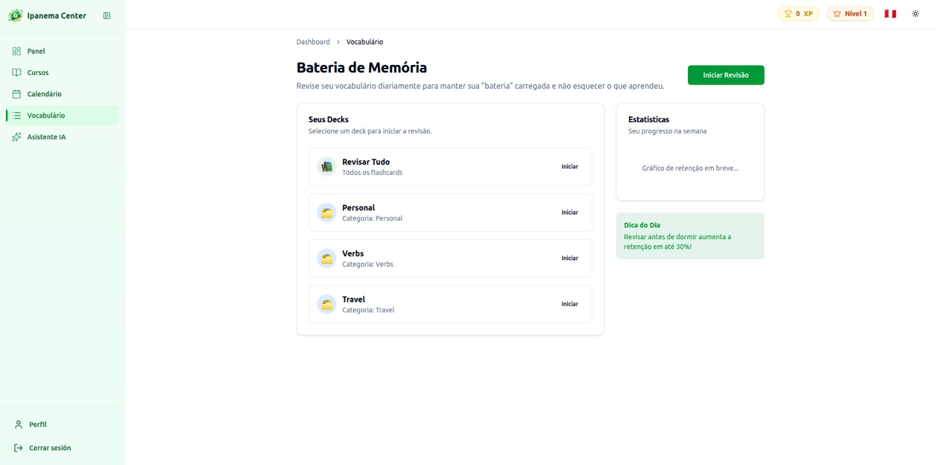Click the Nível 1 crown badge

849,13
